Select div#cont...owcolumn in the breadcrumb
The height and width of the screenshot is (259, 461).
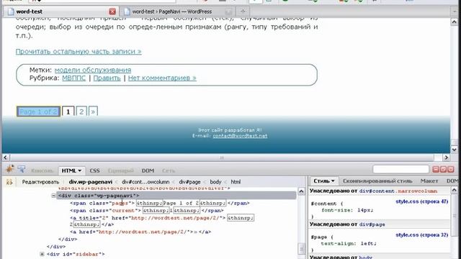pyautogui.click(x=146, y=182)
